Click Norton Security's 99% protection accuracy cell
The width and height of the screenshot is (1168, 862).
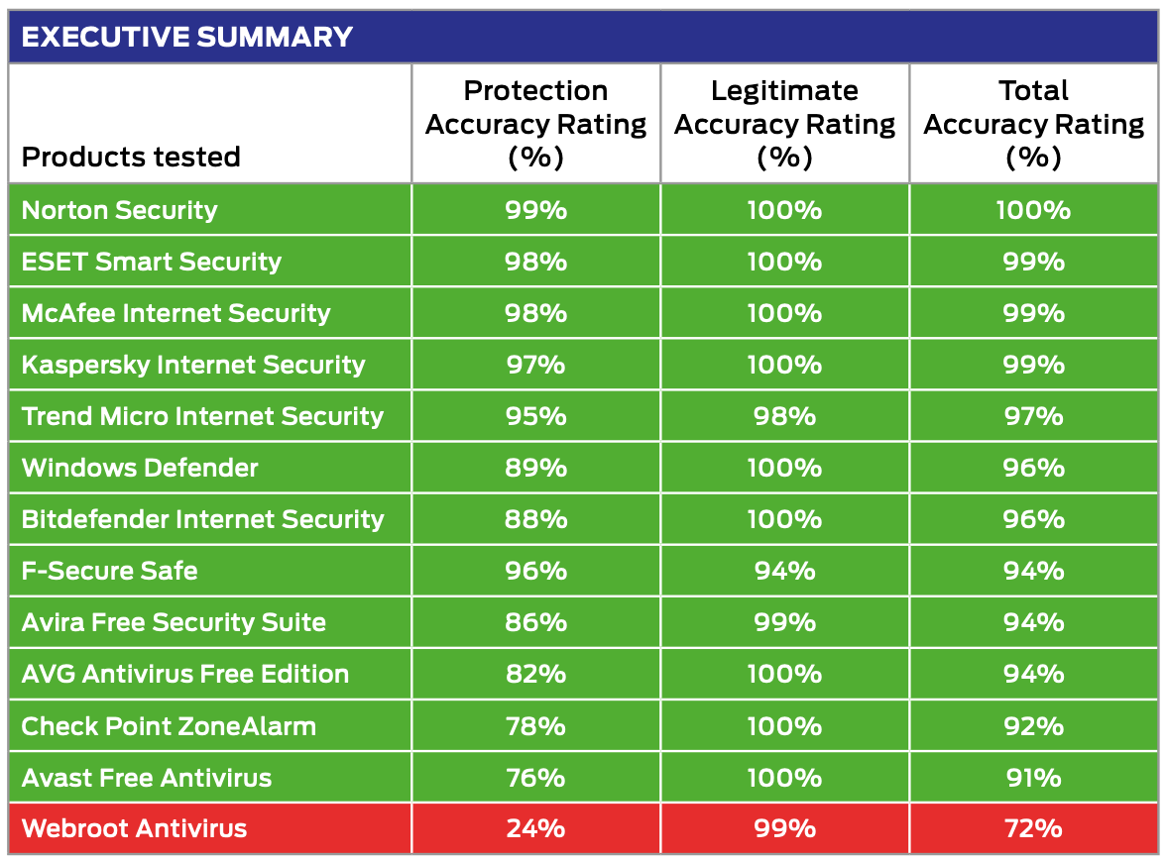click(x=535, y=210)
